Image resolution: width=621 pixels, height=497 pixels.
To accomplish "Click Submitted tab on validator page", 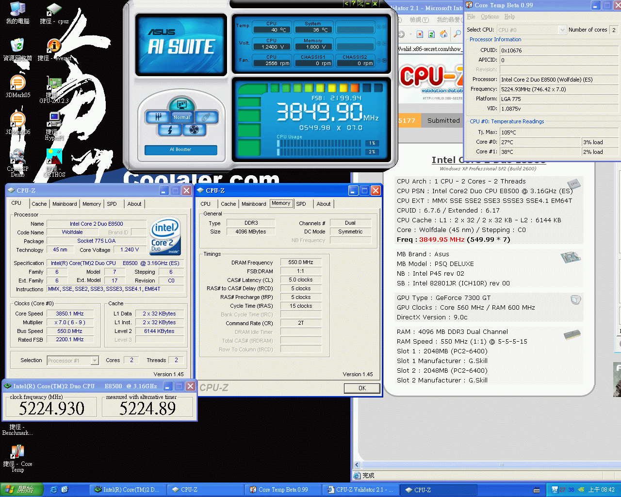I will [x=443, y=120].
